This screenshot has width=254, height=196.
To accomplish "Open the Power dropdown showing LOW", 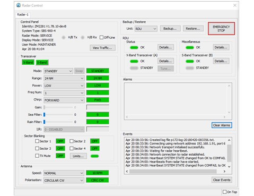I will pyautogui.click(x=64, y=86).
